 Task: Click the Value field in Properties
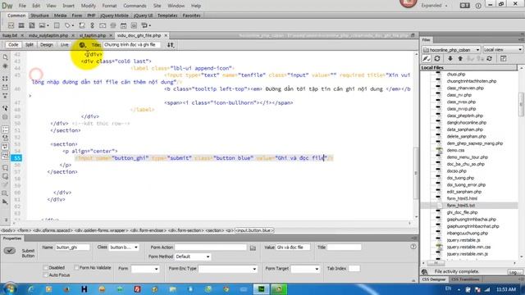[293, 247]
